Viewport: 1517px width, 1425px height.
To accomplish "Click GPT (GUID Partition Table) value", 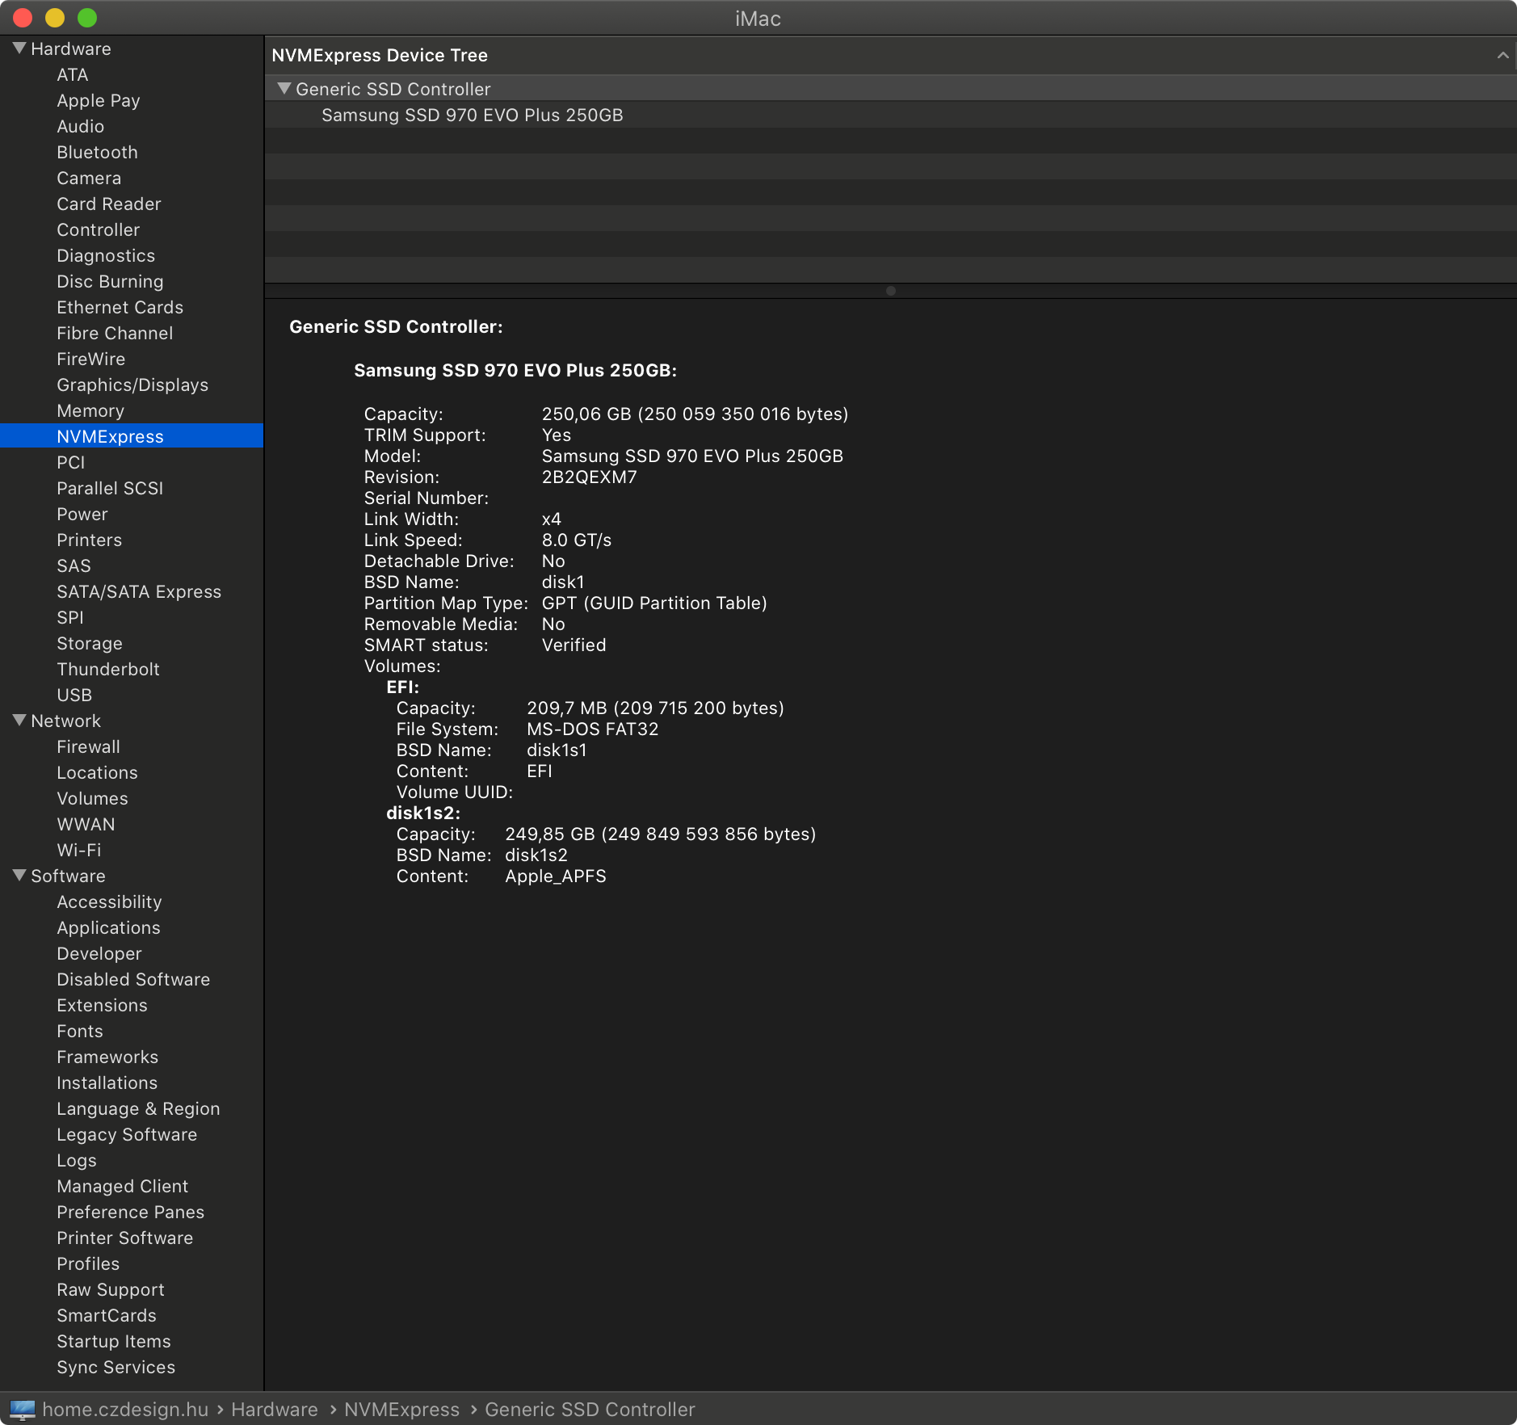I will point(654,603).
